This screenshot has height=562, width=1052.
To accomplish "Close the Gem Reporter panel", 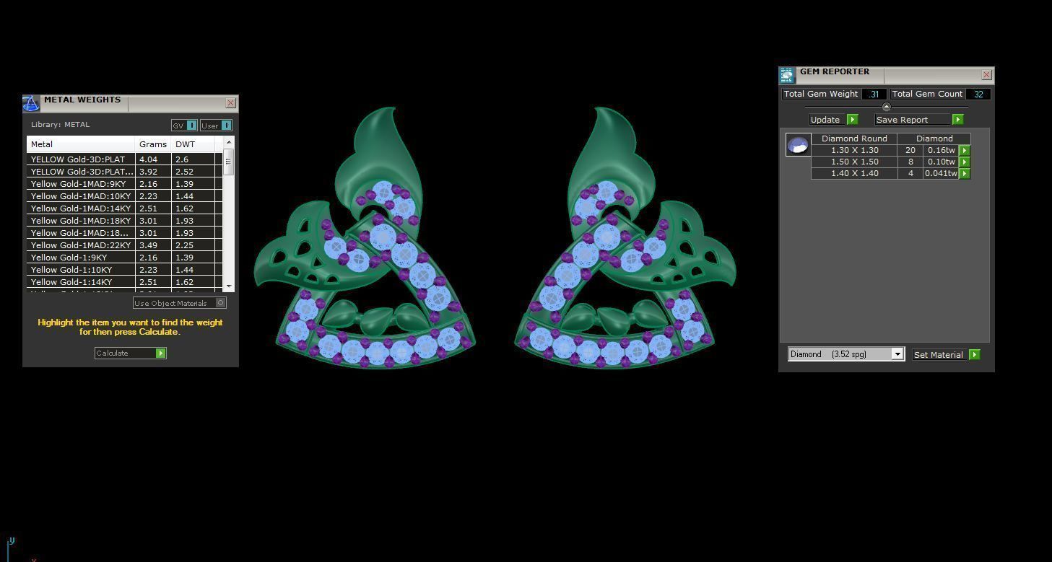I will (x=986, y=75).
